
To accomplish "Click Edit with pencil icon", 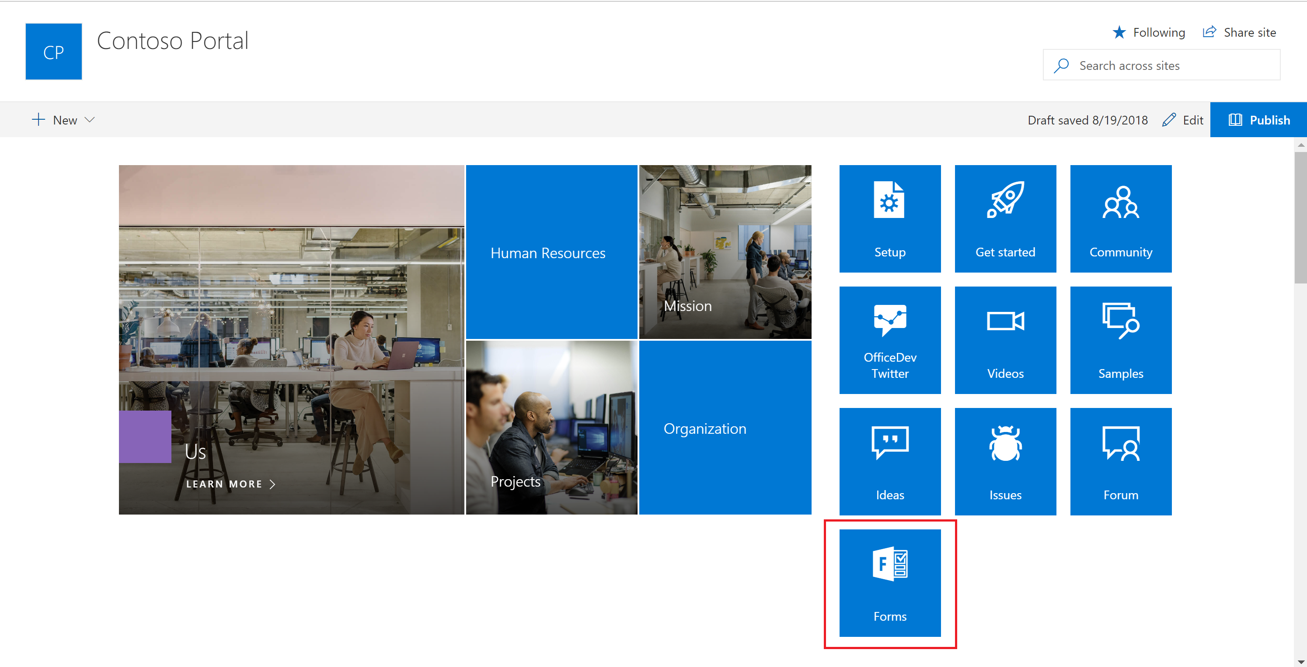I will tap(1182, 120).
